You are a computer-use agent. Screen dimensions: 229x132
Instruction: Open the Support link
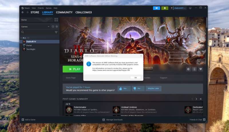163,78
